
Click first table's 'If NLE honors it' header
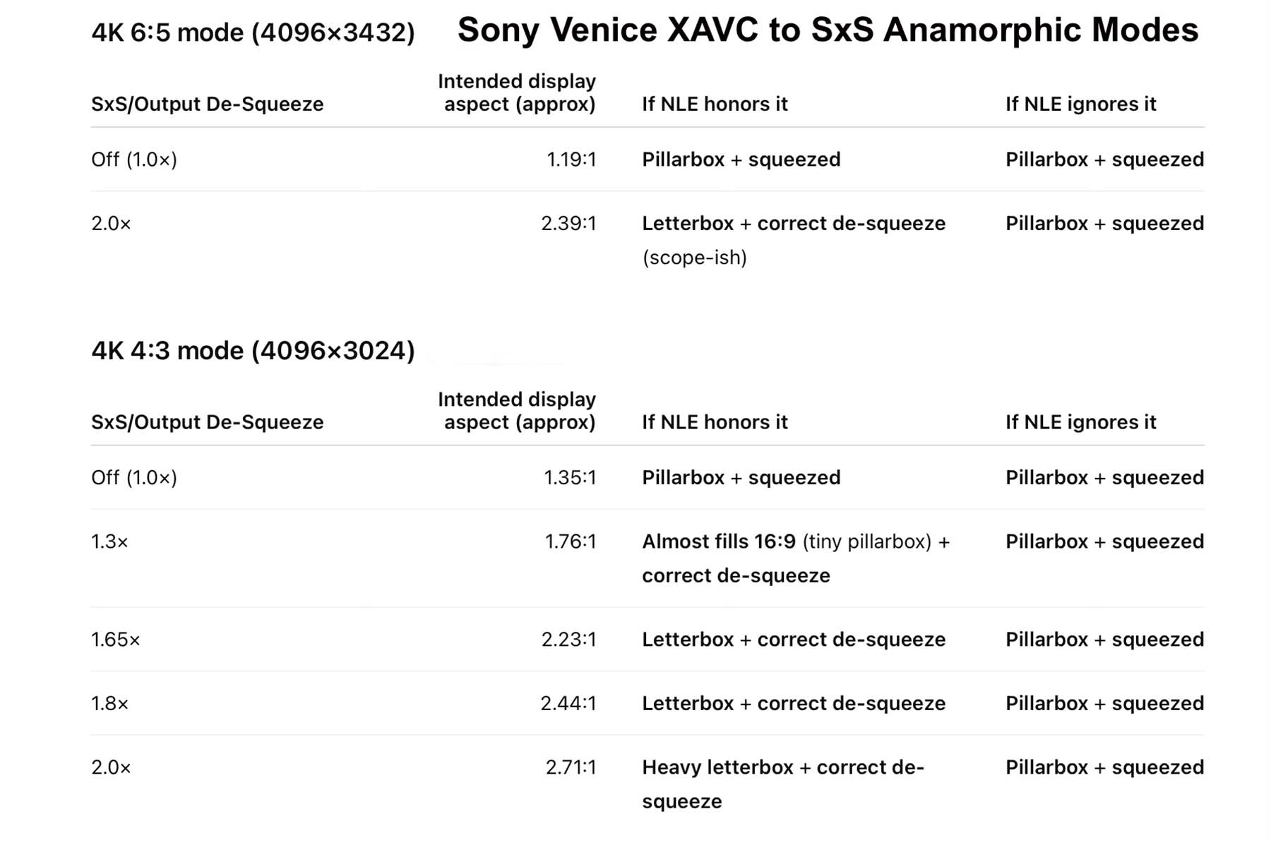tap(715, 104)
